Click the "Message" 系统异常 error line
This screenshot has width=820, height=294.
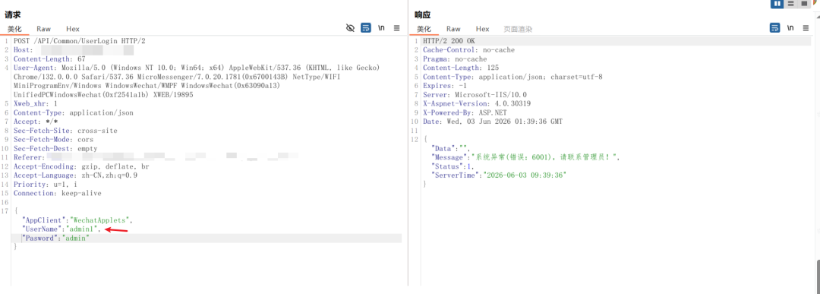[x=525, y=157]
